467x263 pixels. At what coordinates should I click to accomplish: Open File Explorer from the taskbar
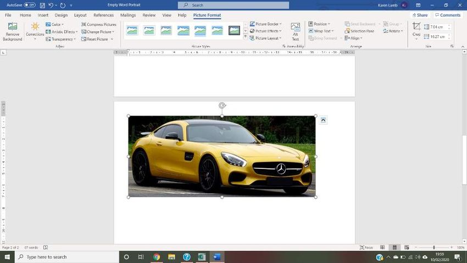tap(171, 257)
